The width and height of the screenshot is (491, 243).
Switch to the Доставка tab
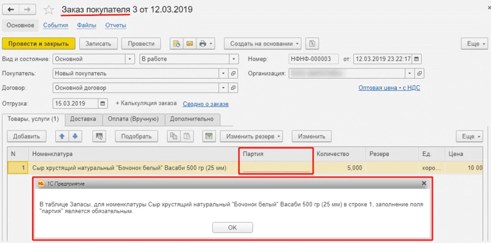[x=83, y=119]
